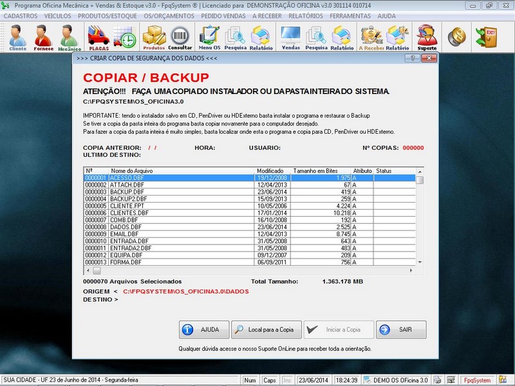The width and height of the screenshot is (515, 386).
Task: Open the Fornece supplier icon
Action: point(43,37)
